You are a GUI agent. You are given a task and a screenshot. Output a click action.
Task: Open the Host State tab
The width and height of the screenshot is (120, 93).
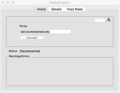(75, 9)
